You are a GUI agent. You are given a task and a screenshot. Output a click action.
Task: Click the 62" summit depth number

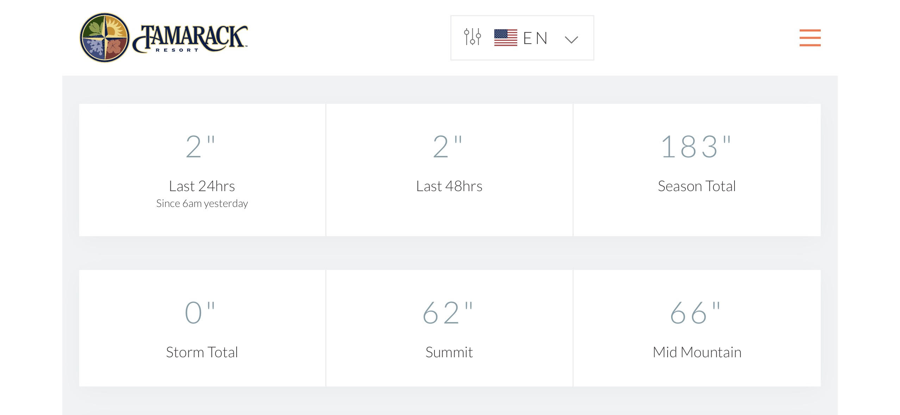coord(448,313)
